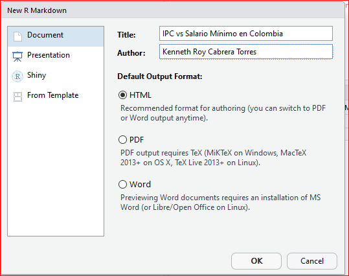
Task: Click the HTML option label text
Action: 141,95
